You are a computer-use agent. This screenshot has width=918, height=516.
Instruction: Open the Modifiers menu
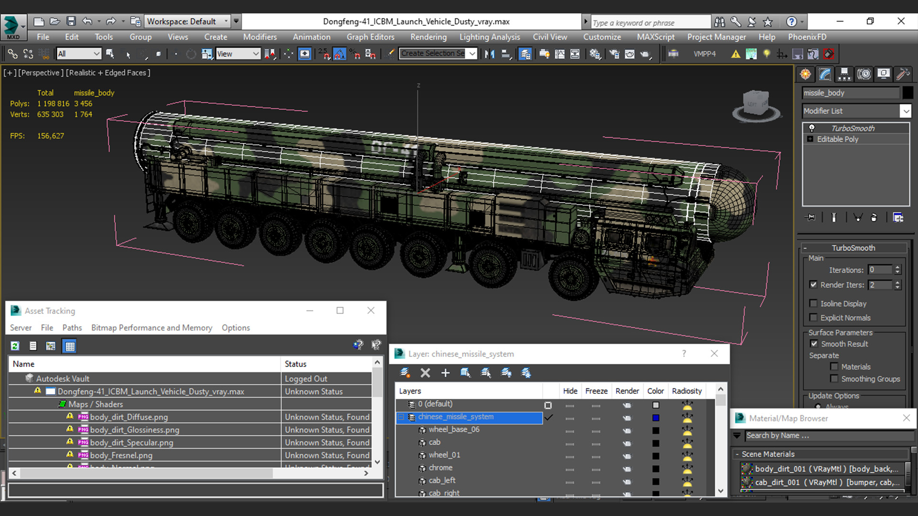(x=260, y=37)
